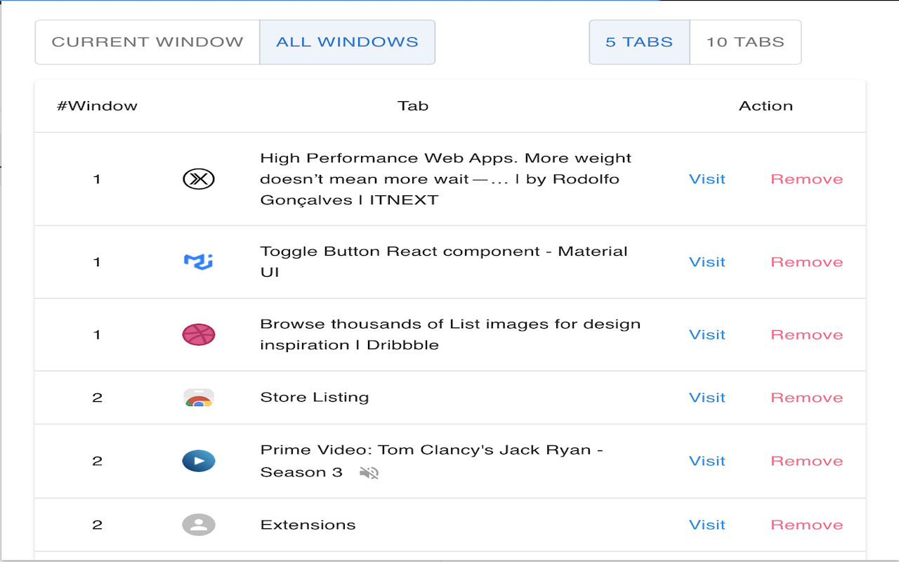Click the Material UI favicon
899x562 pixels.
coord(199,261)
